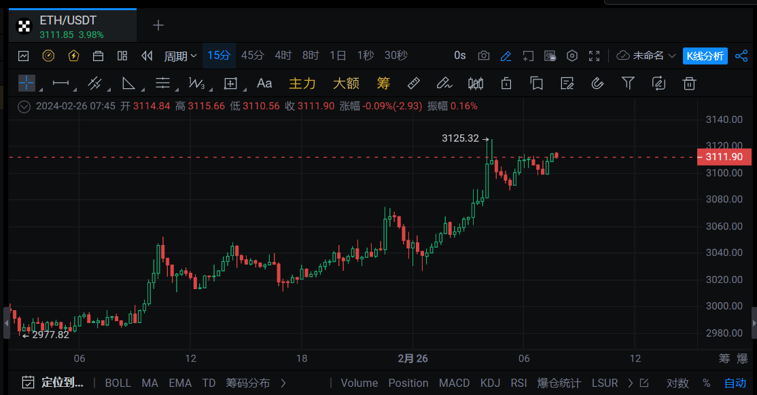Click the screenshot camera icon

click(484, 56)
